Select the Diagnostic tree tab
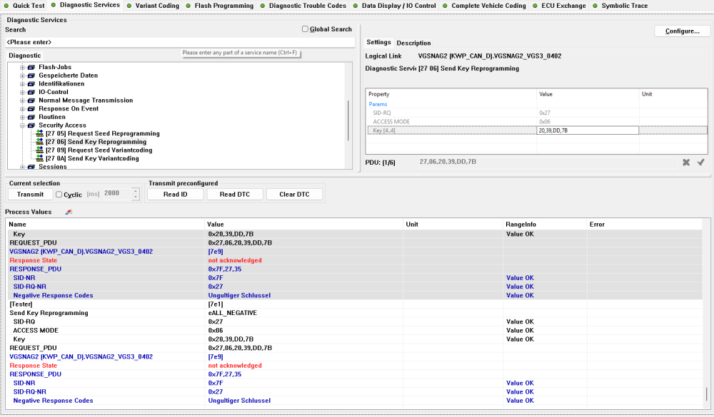The image size is (714, 417). point(24,56)
